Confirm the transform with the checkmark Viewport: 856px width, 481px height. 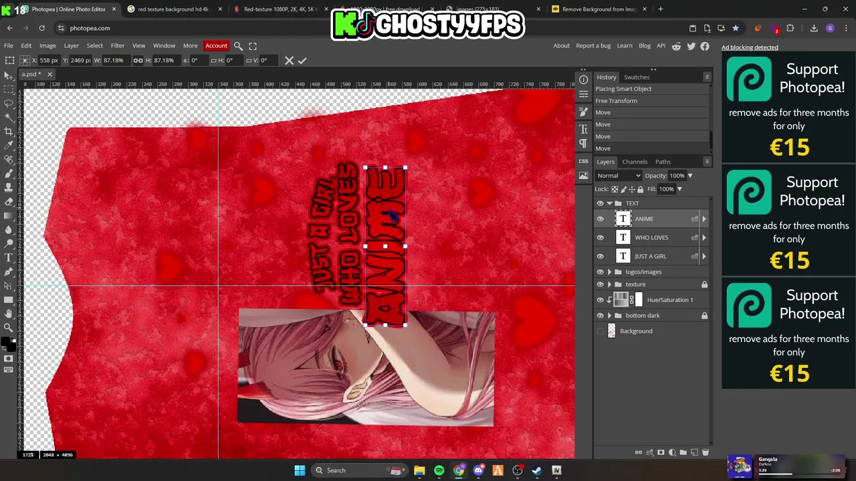pos(302,61)
